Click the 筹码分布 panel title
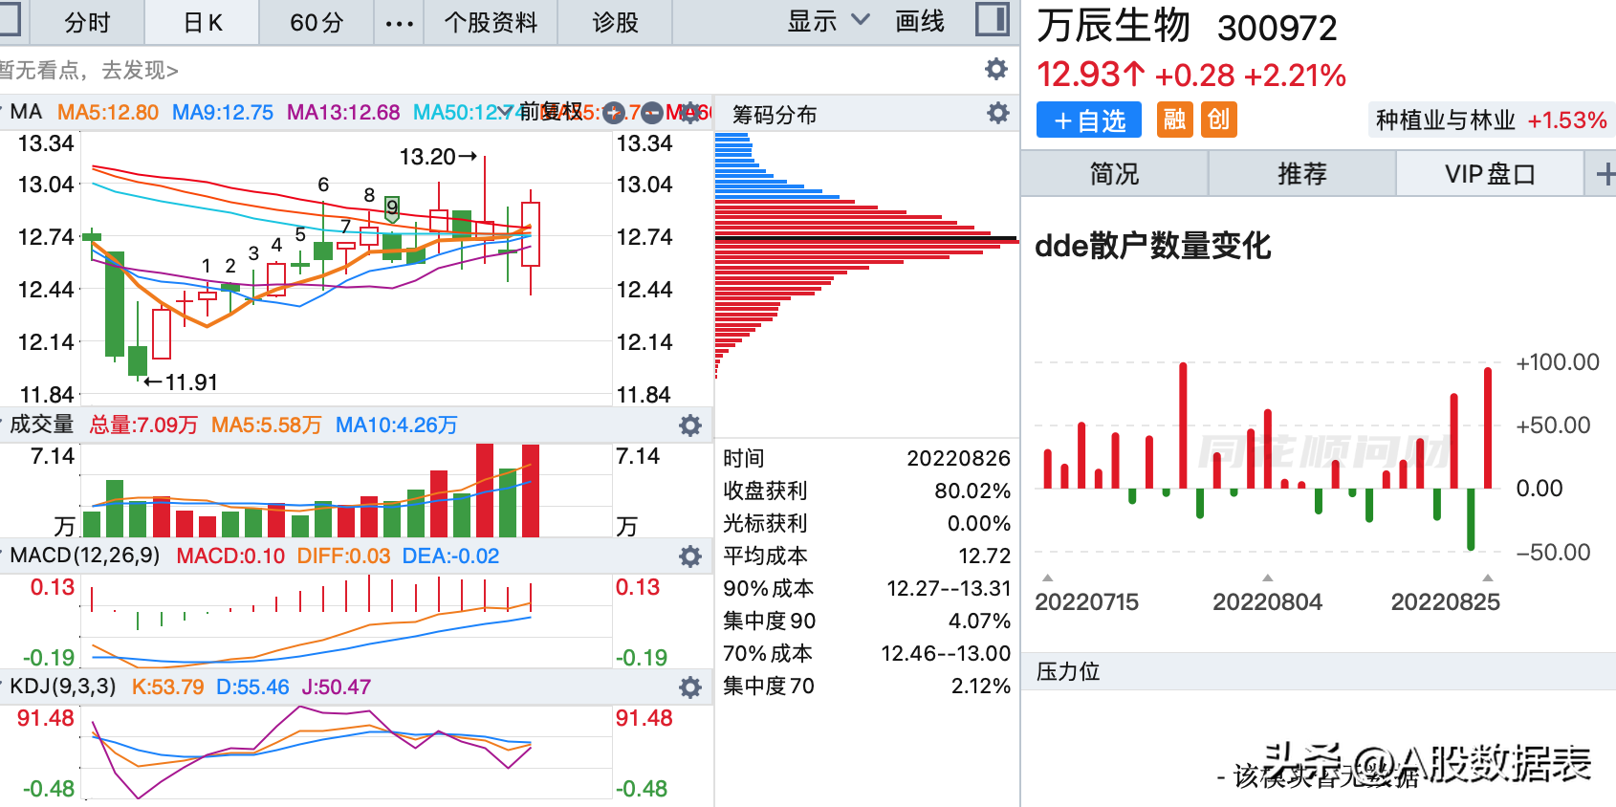The height and width of the screenshot is (807, 1616). pyautogui.click(x=775, y=115)
